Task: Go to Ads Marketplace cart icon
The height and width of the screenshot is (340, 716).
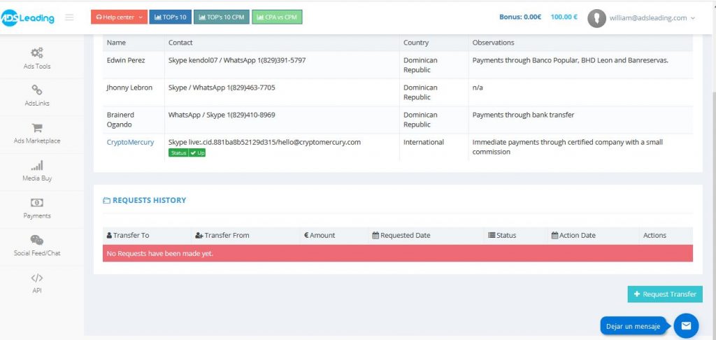Action: point(37,127)
